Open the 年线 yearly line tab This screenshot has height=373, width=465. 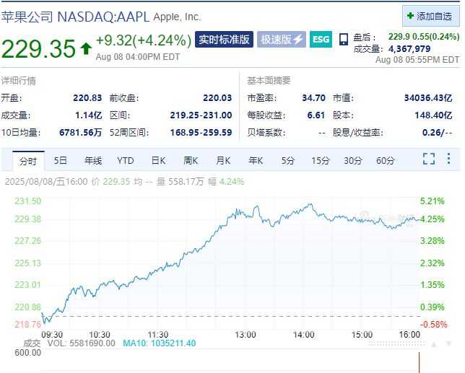pos(93,160)
